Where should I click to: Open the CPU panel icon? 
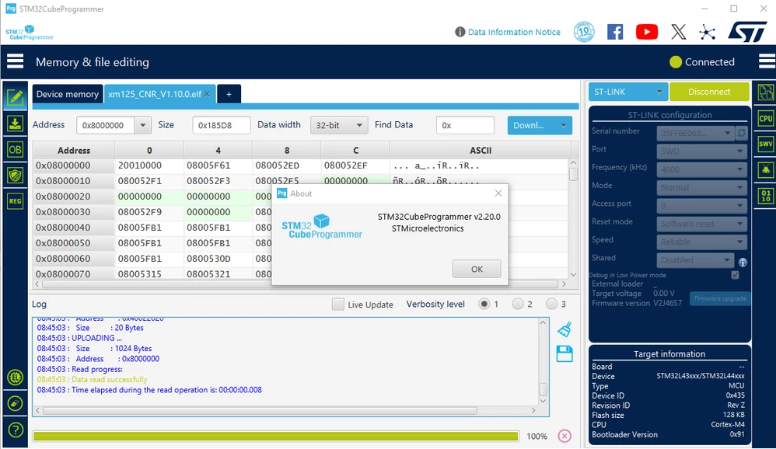tap(766, 118)
